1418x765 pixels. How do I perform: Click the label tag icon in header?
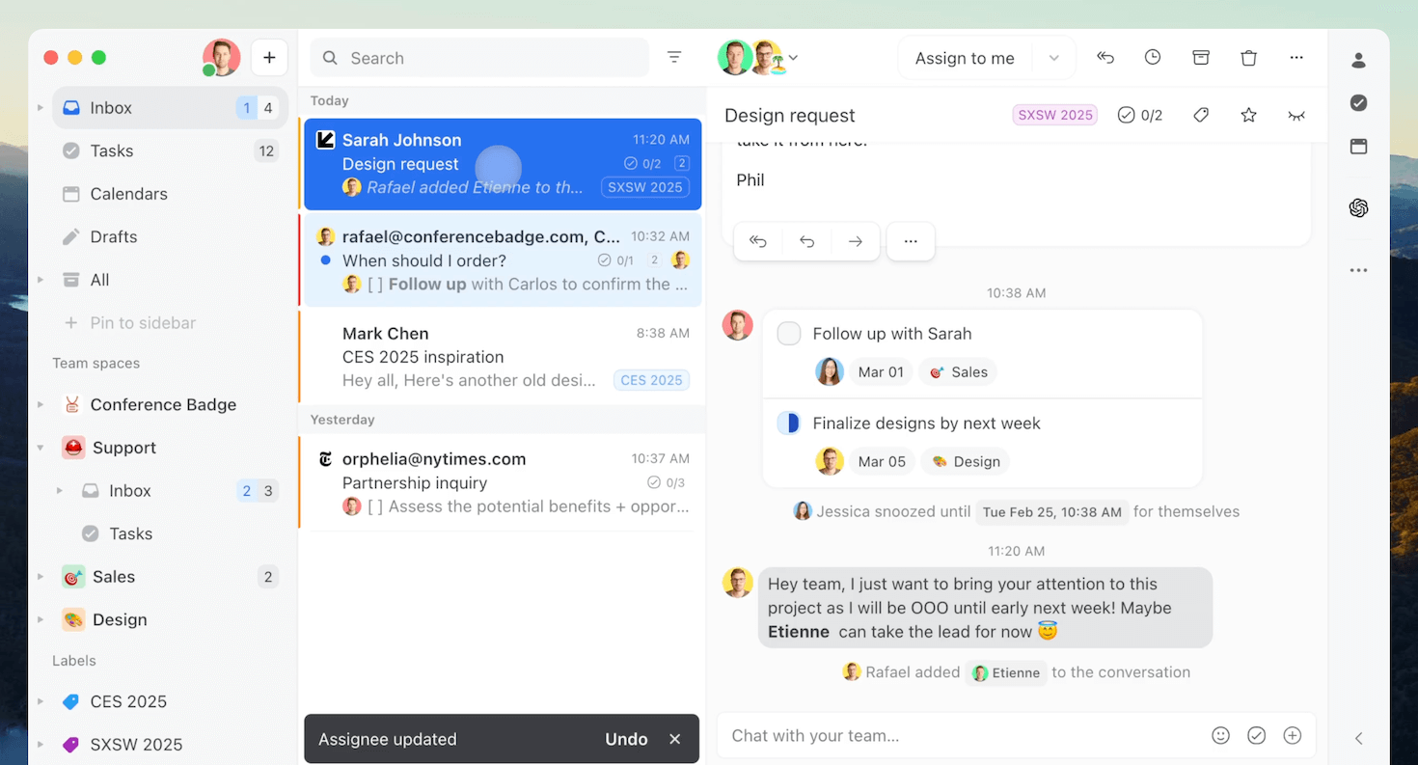pyautogui.click(x=1201, y=116)
